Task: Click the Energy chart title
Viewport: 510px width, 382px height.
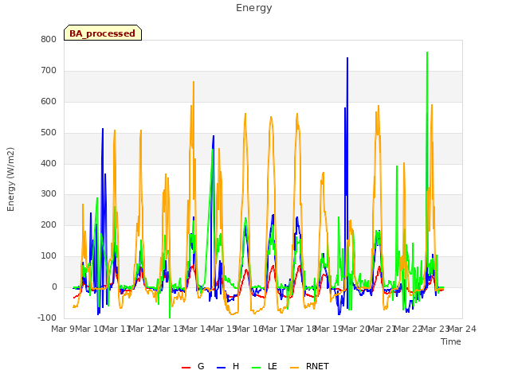Action: pyautogui.click(x=254, y=8)
